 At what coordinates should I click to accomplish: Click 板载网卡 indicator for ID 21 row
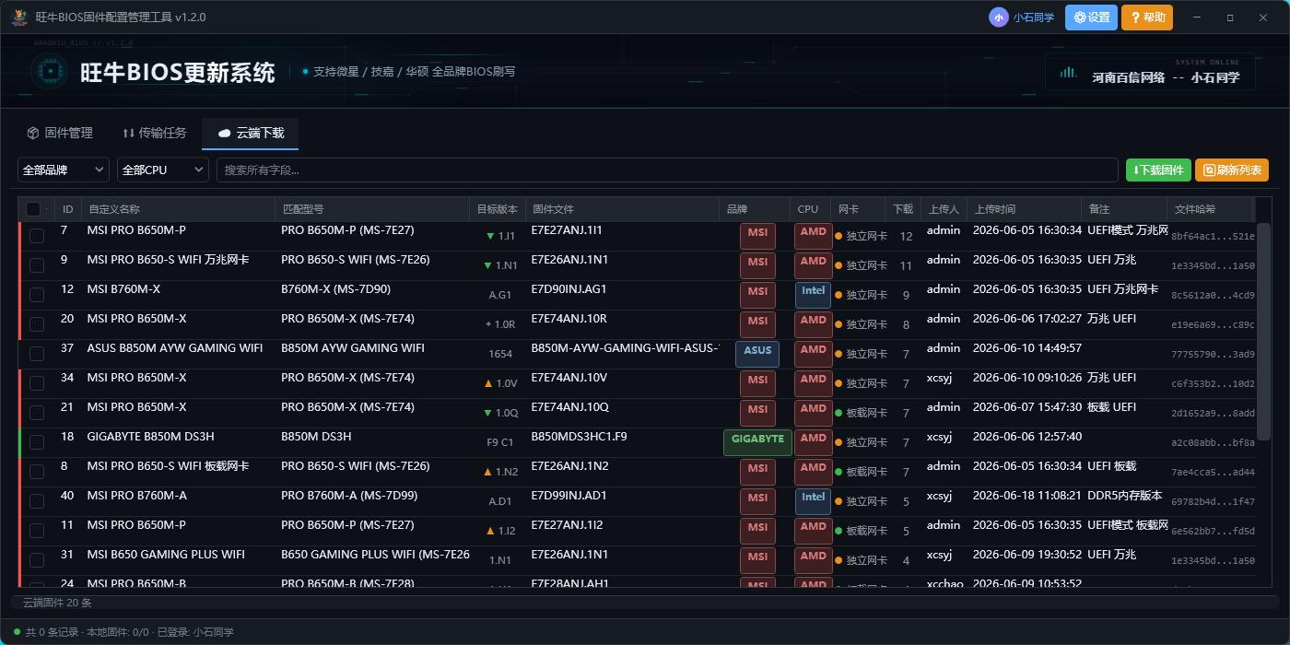[x=861, y=413]
